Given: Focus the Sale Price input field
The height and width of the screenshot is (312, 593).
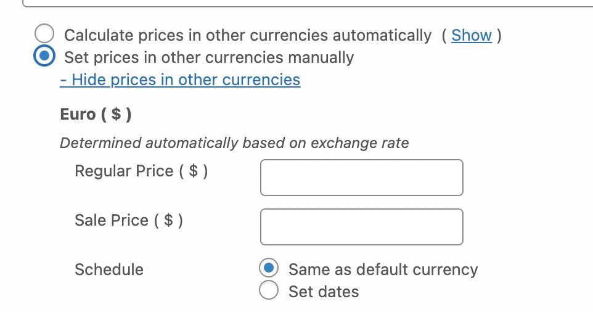Looking at the screenshot, I should click(x=361, y=227).
